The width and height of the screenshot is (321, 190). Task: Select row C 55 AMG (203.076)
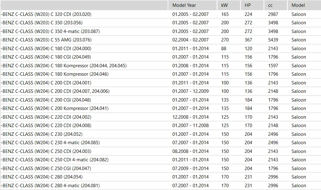coord(160,40)
